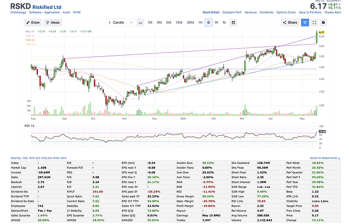Viewport: 349px width, 224px height.
Task: Select the M monthly timeframe
Action: pyautogui.click(x=224, y=23)
